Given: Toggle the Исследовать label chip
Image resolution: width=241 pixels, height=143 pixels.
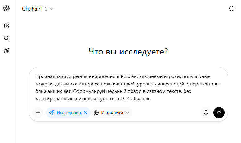Looking at the screenshot, I should click(69, 113).
